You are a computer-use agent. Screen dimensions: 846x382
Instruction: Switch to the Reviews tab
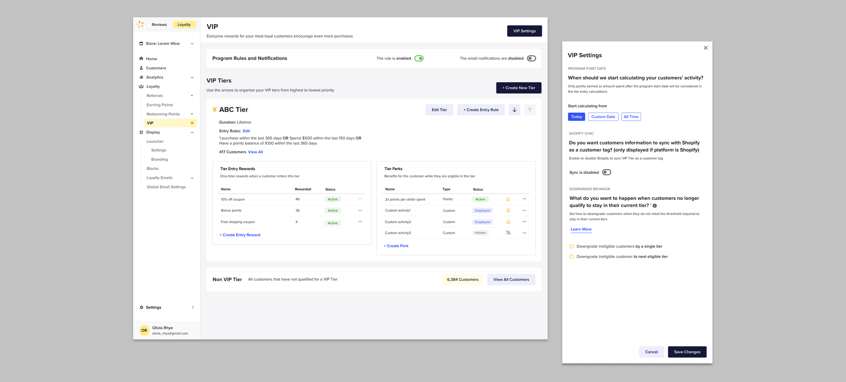click(159, 24)
